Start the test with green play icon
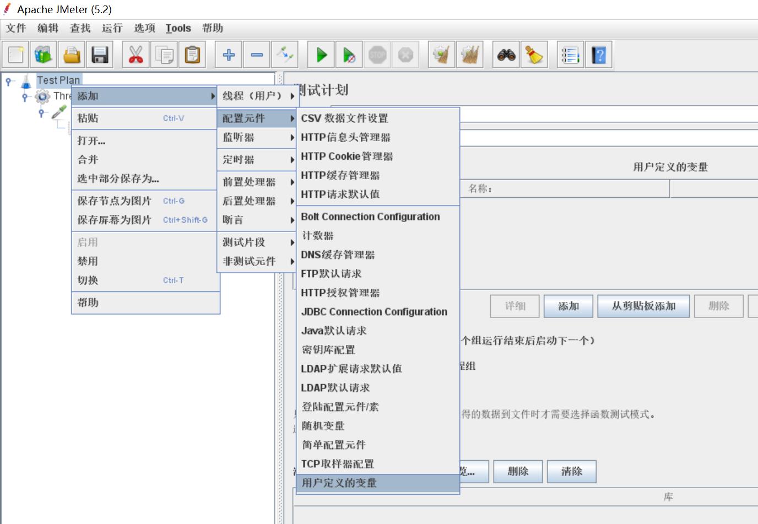 pyautogui.click(x=321, y=55)
